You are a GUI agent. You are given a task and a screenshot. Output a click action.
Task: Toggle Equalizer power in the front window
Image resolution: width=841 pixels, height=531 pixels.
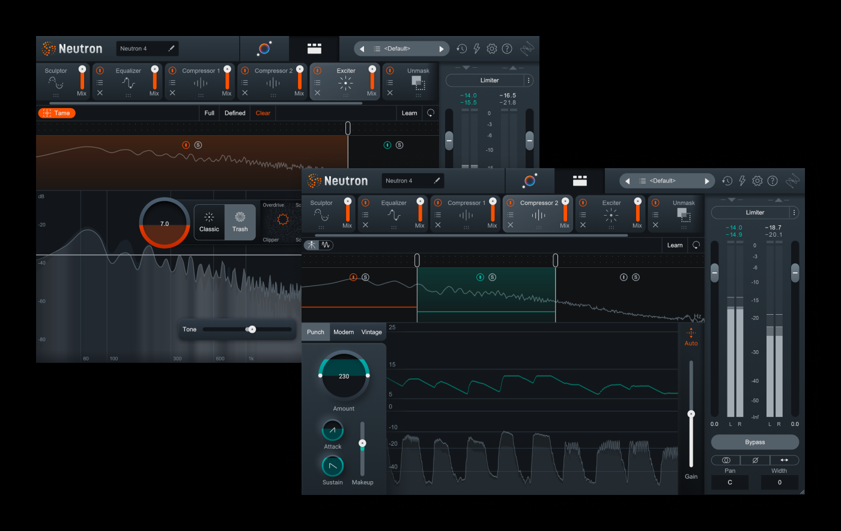point(365,203)
